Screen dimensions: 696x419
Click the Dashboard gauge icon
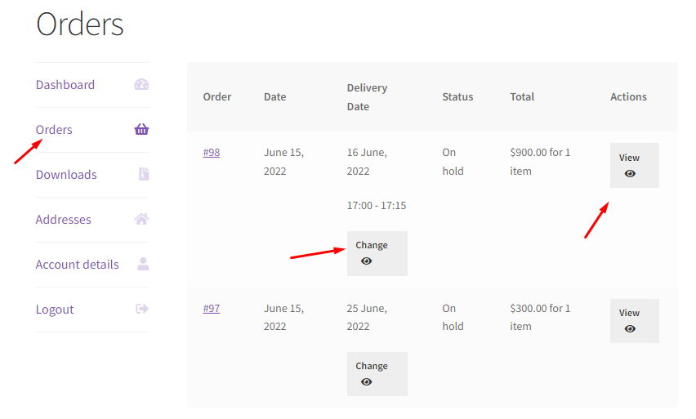pos(141,85)
